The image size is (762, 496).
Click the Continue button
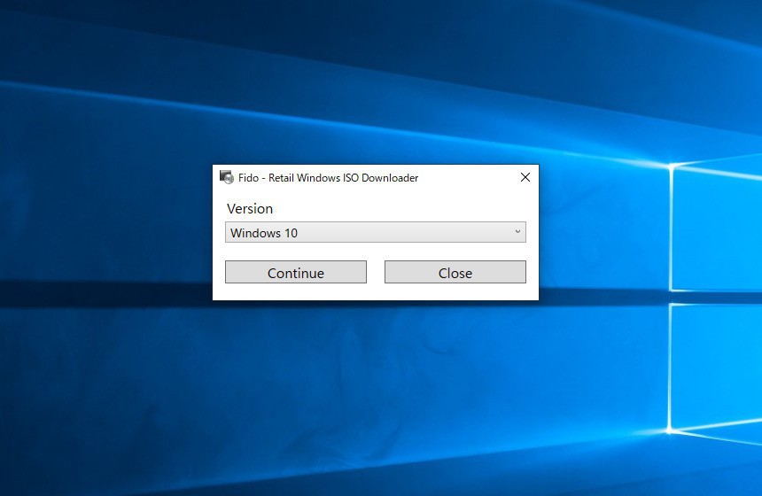295,272
